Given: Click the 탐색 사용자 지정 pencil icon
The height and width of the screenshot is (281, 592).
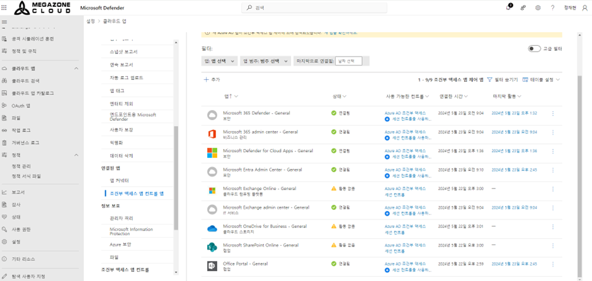Looking at the screenshot, I should 4,277.
